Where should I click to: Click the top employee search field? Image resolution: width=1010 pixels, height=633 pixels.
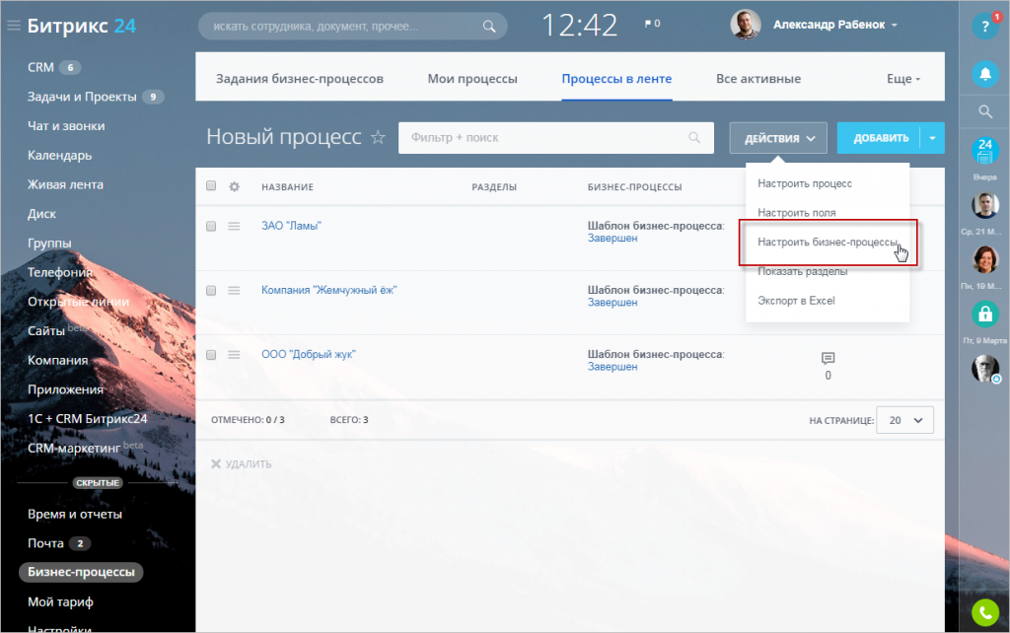[352, 27]
